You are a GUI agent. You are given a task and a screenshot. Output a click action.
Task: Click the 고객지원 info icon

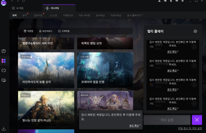pos(59,31)
